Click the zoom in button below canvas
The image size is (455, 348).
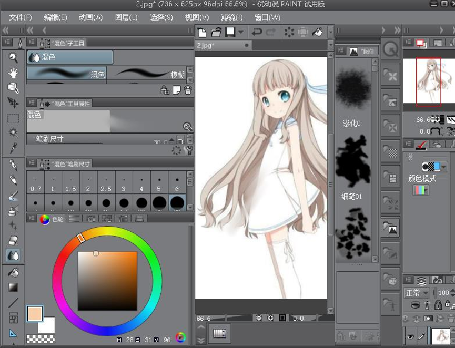point(270,318)
